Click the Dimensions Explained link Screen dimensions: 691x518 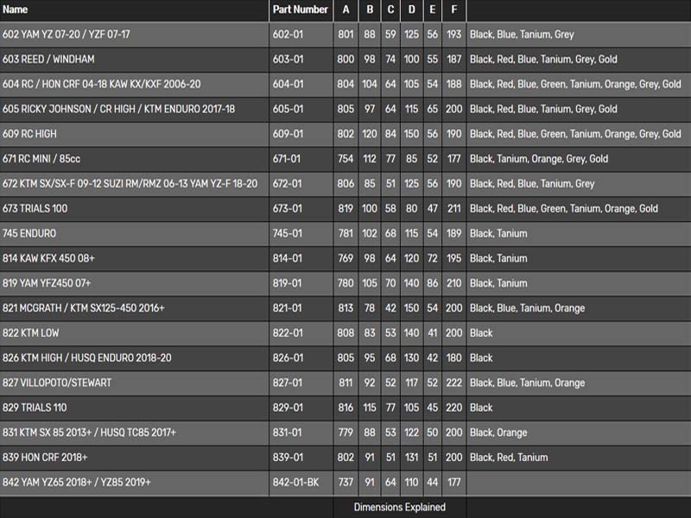pyautogui.click(x=399, y=507)
